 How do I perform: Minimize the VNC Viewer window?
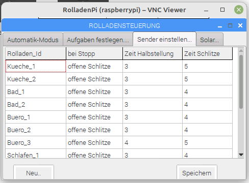[x=206, y=11]
